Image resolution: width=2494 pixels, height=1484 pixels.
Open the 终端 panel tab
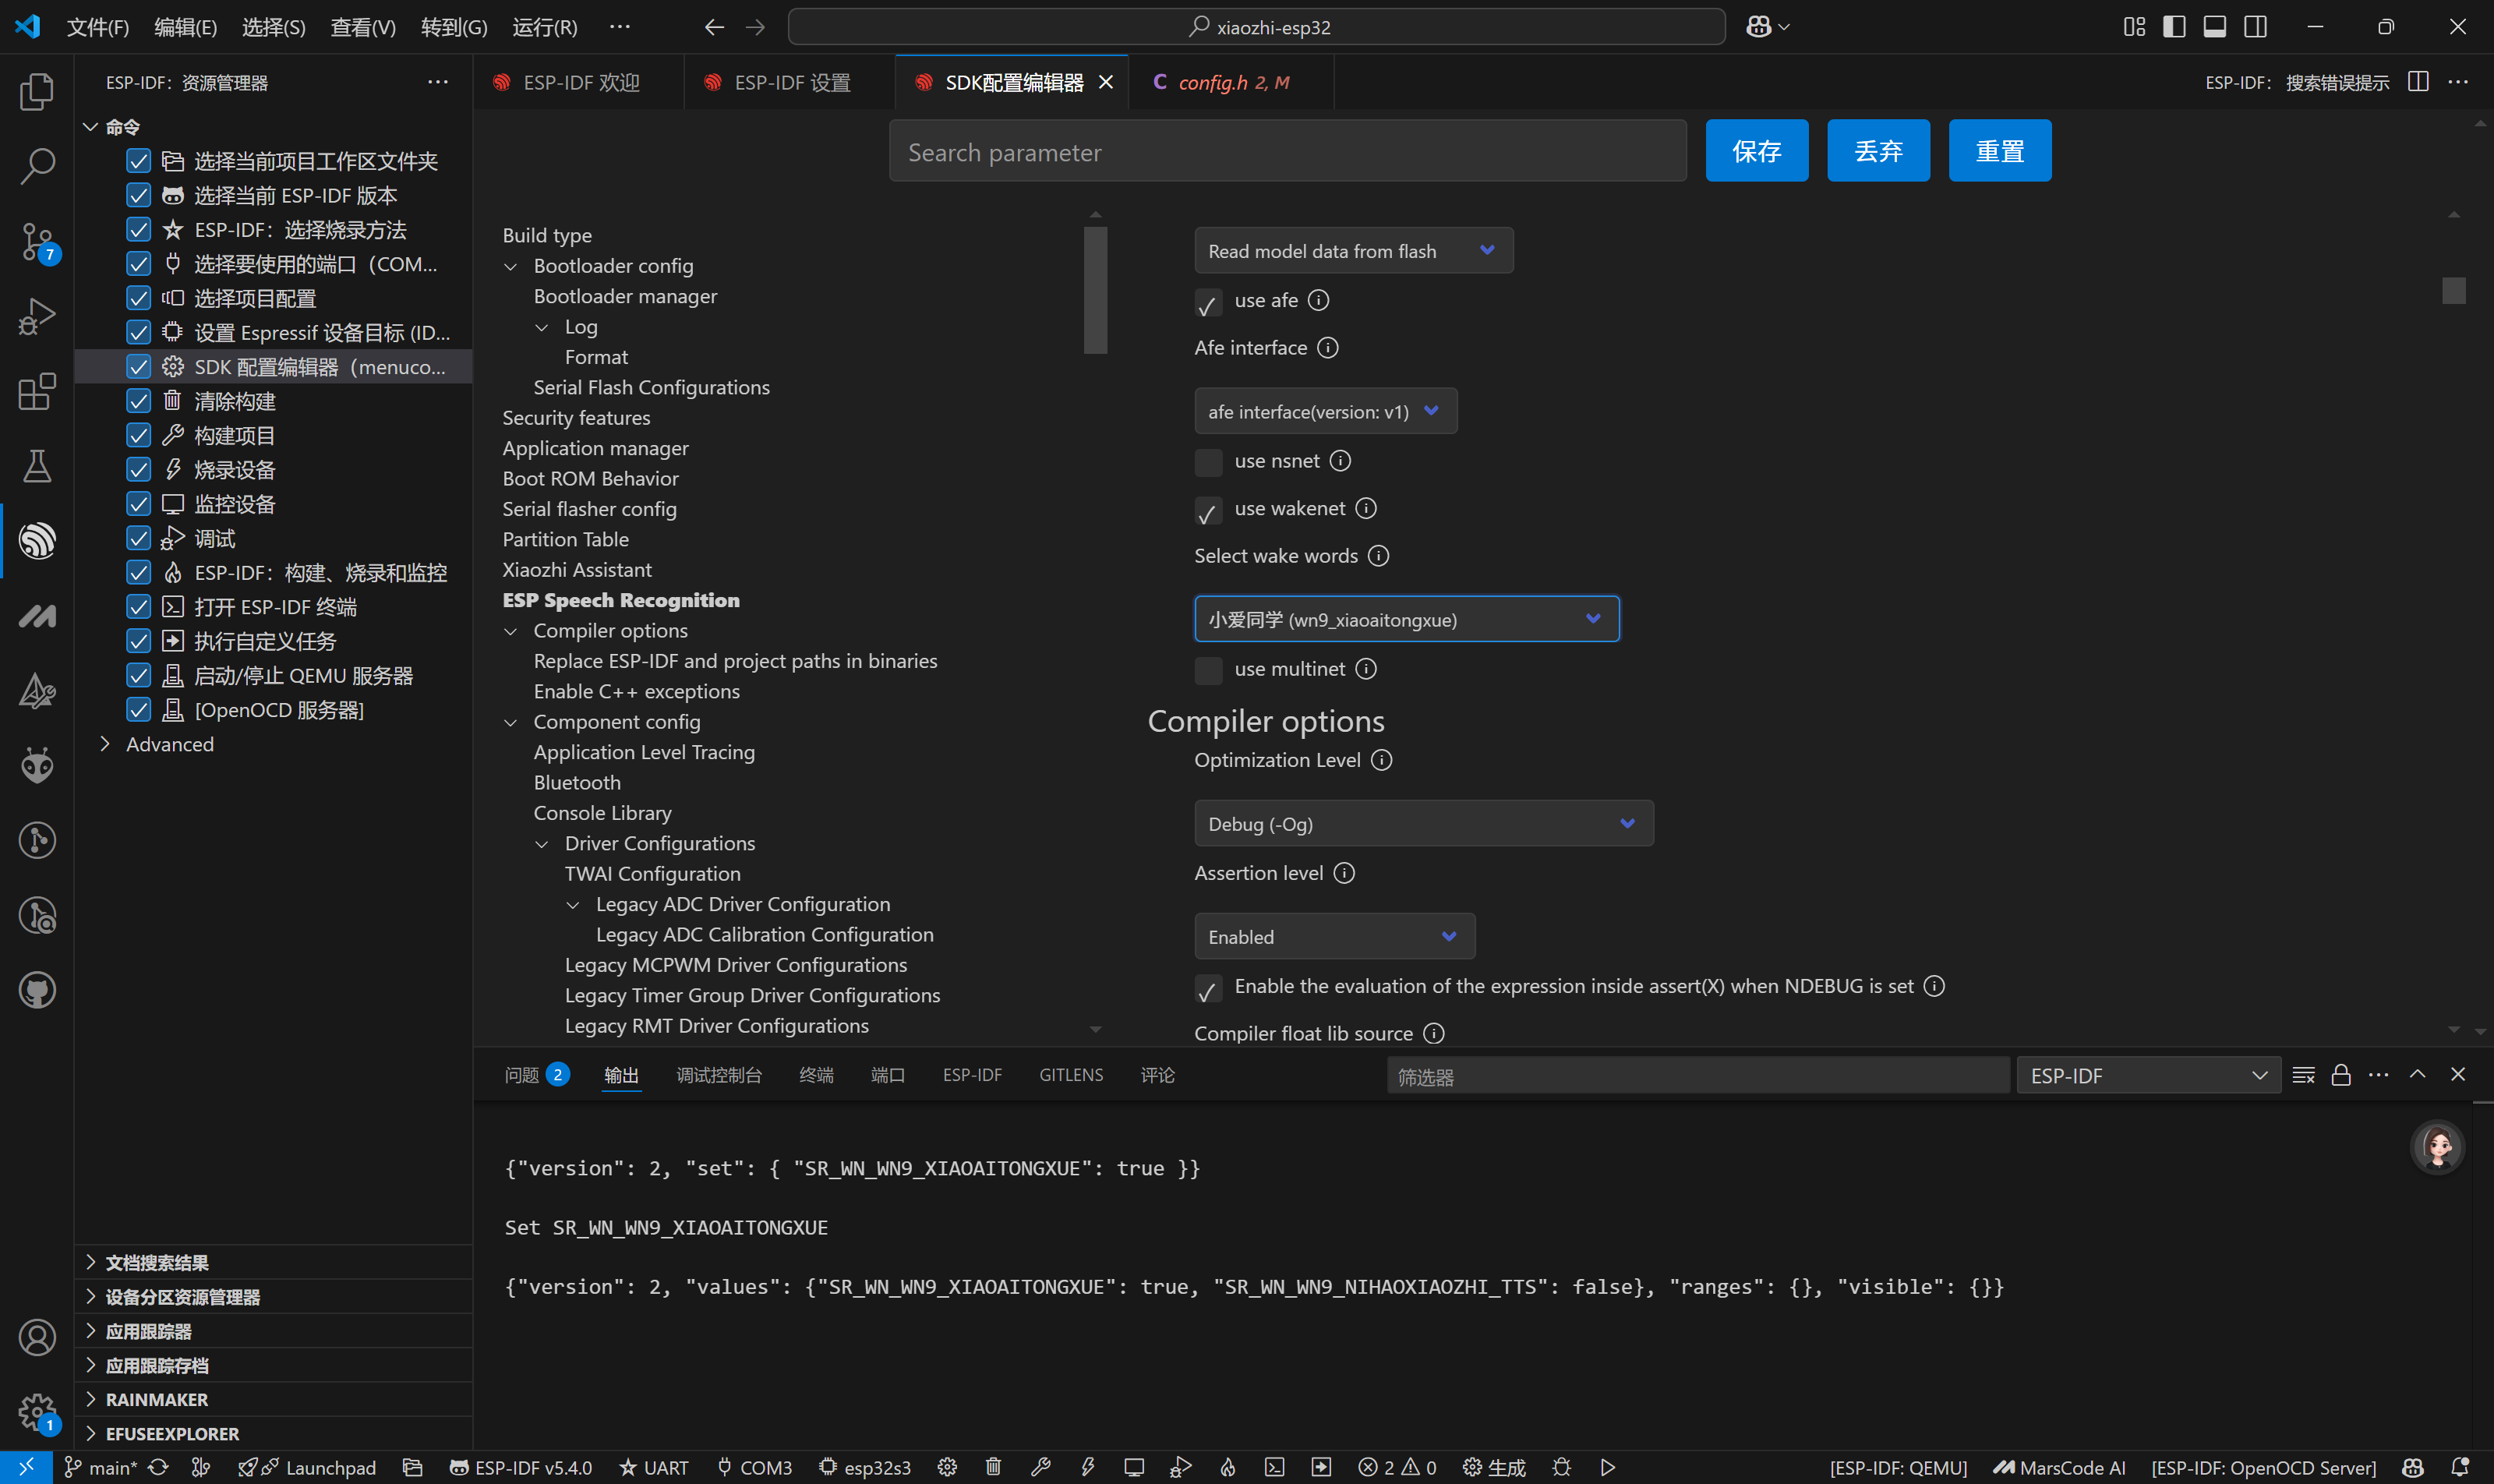(x=816, y=1075)
